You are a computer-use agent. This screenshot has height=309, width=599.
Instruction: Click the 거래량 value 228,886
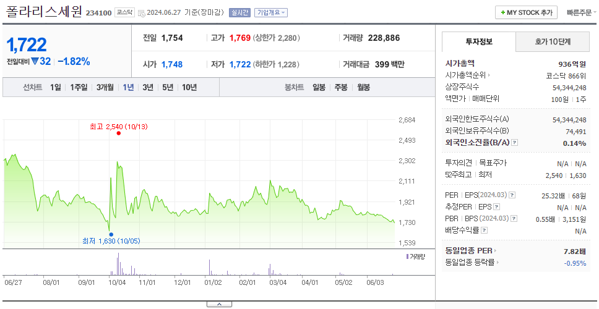click(384, 38)
